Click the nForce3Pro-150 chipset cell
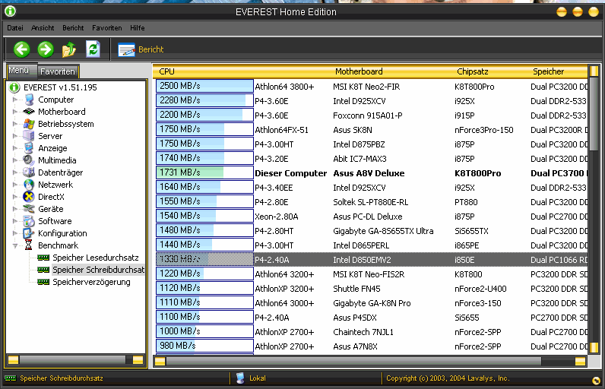Viewport: 605px width, 389px height. [x=484, y=130]
